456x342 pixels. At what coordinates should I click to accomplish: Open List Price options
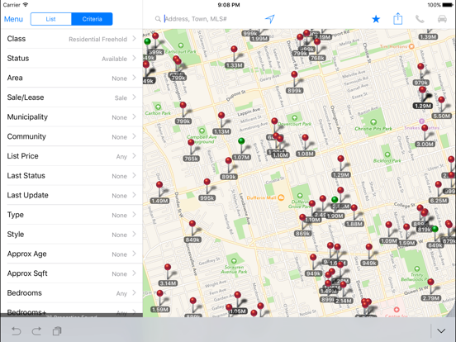[x=72, y=156]
